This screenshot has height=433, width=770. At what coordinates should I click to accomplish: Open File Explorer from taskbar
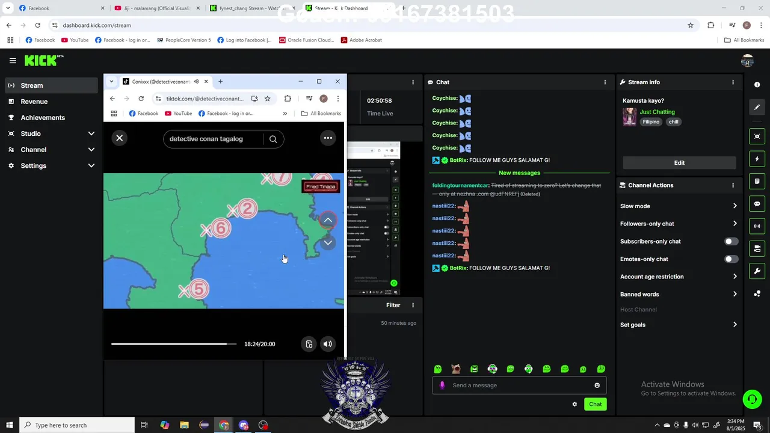point(184,425)
